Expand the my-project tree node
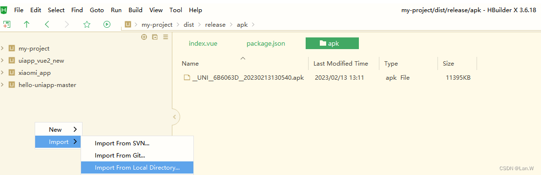The height and width of the screenshot is (175, 541). 2,48
